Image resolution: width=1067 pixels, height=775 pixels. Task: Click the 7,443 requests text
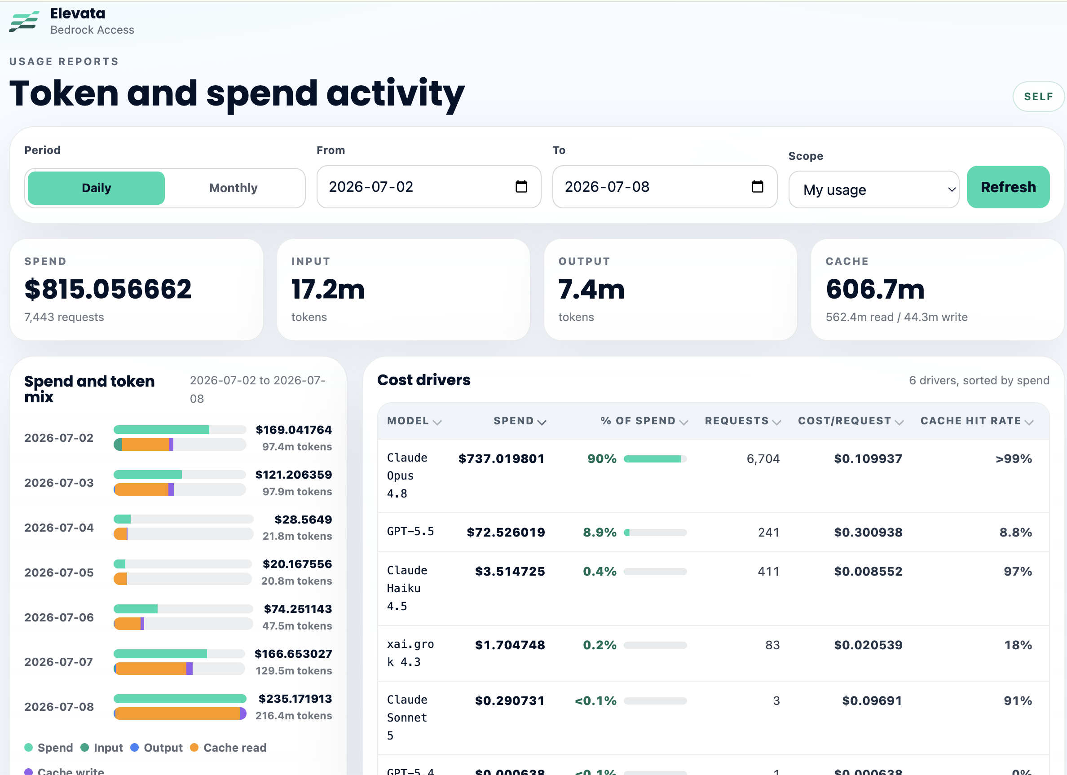(64, 317)
